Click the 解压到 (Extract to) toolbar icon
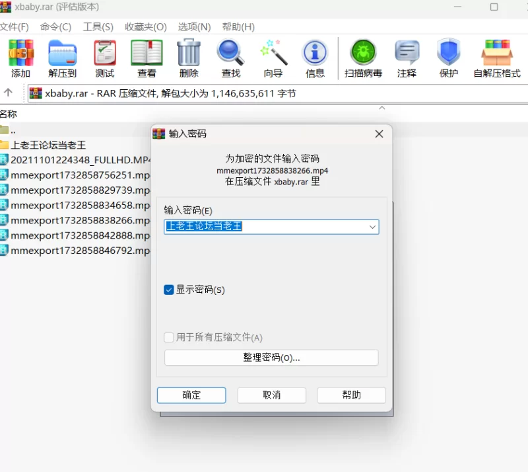This screenshot has width=528, height=472. click(x=62, y=53)
